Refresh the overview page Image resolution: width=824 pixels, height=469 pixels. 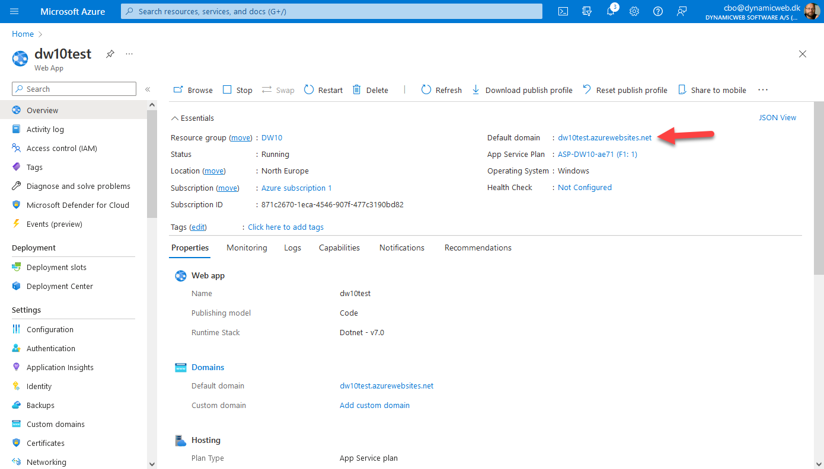[x=442, y=90]
